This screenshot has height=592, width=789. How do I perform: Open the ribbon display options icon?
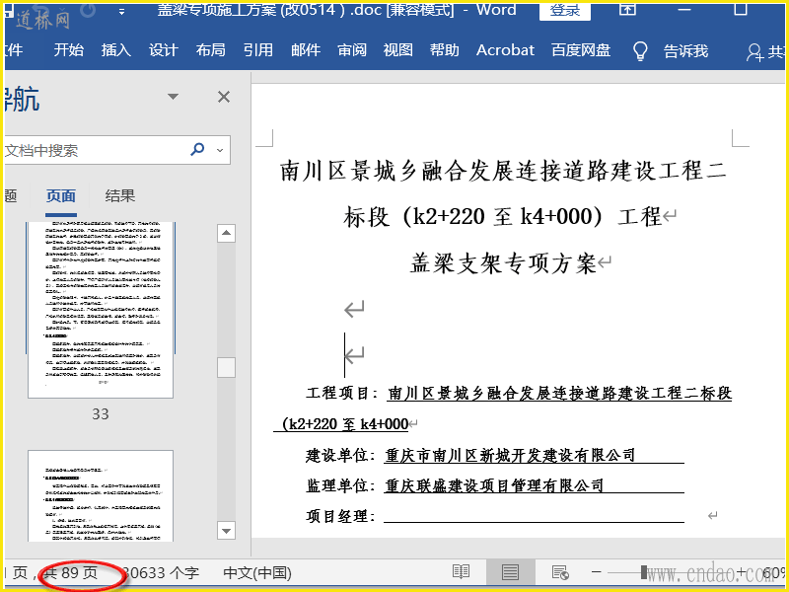627,10
